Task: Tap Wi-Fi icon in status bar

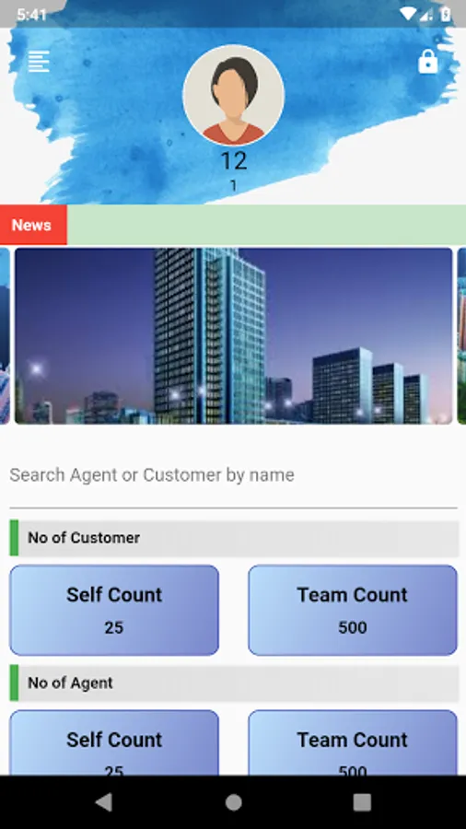Action: click(408, 14)
